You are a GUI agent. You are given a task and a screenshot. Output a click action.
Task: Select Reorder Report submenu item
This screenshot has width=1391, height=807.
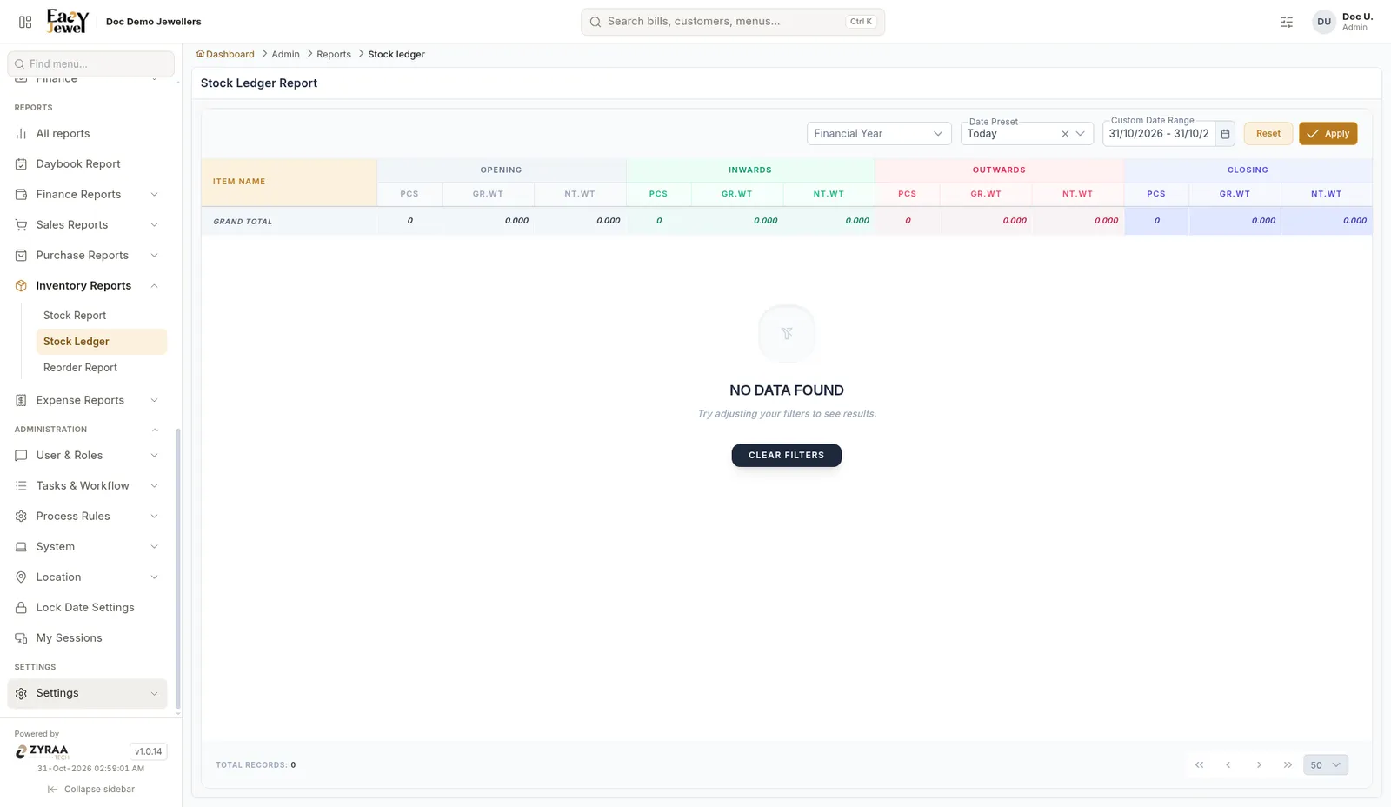[101, 368]
